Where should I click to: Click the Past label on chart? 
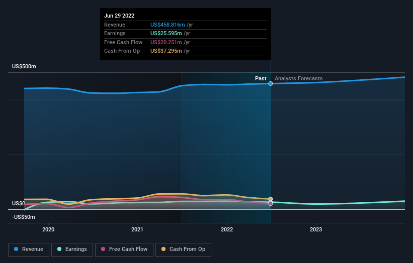click(x=261, y=78)
